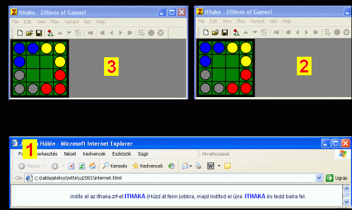New game icon in Ithaka window 2

click(206, 33)
